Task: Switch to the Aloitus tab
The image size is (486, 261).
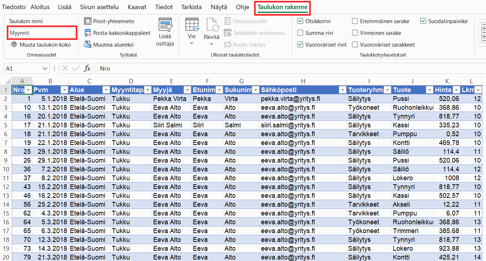Action: pyautogui.click(x=40, y=7)
